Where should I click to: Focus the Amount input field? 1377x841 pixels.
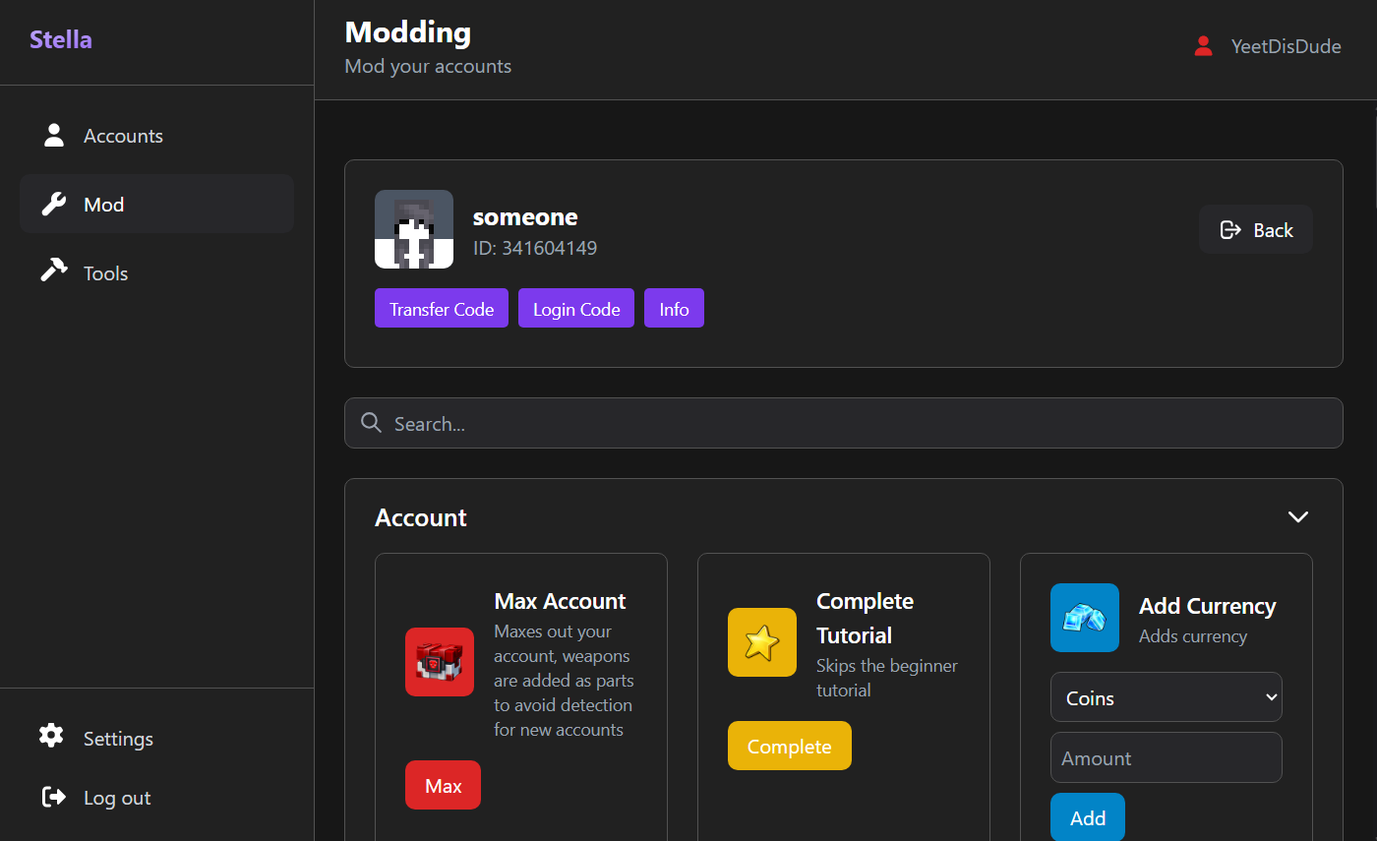click(1166, 758)
